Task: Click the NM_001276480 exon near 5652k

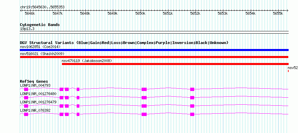Action: [x=192, y=98]
